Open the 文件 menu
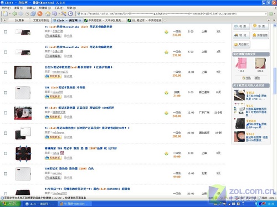 coord(6,8)
